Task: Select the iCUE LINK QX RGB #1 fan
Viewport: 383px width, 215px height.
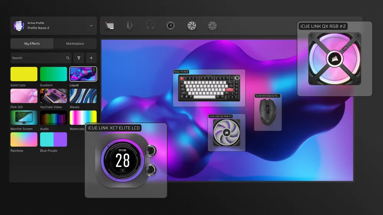Action: tap(226, 132)
